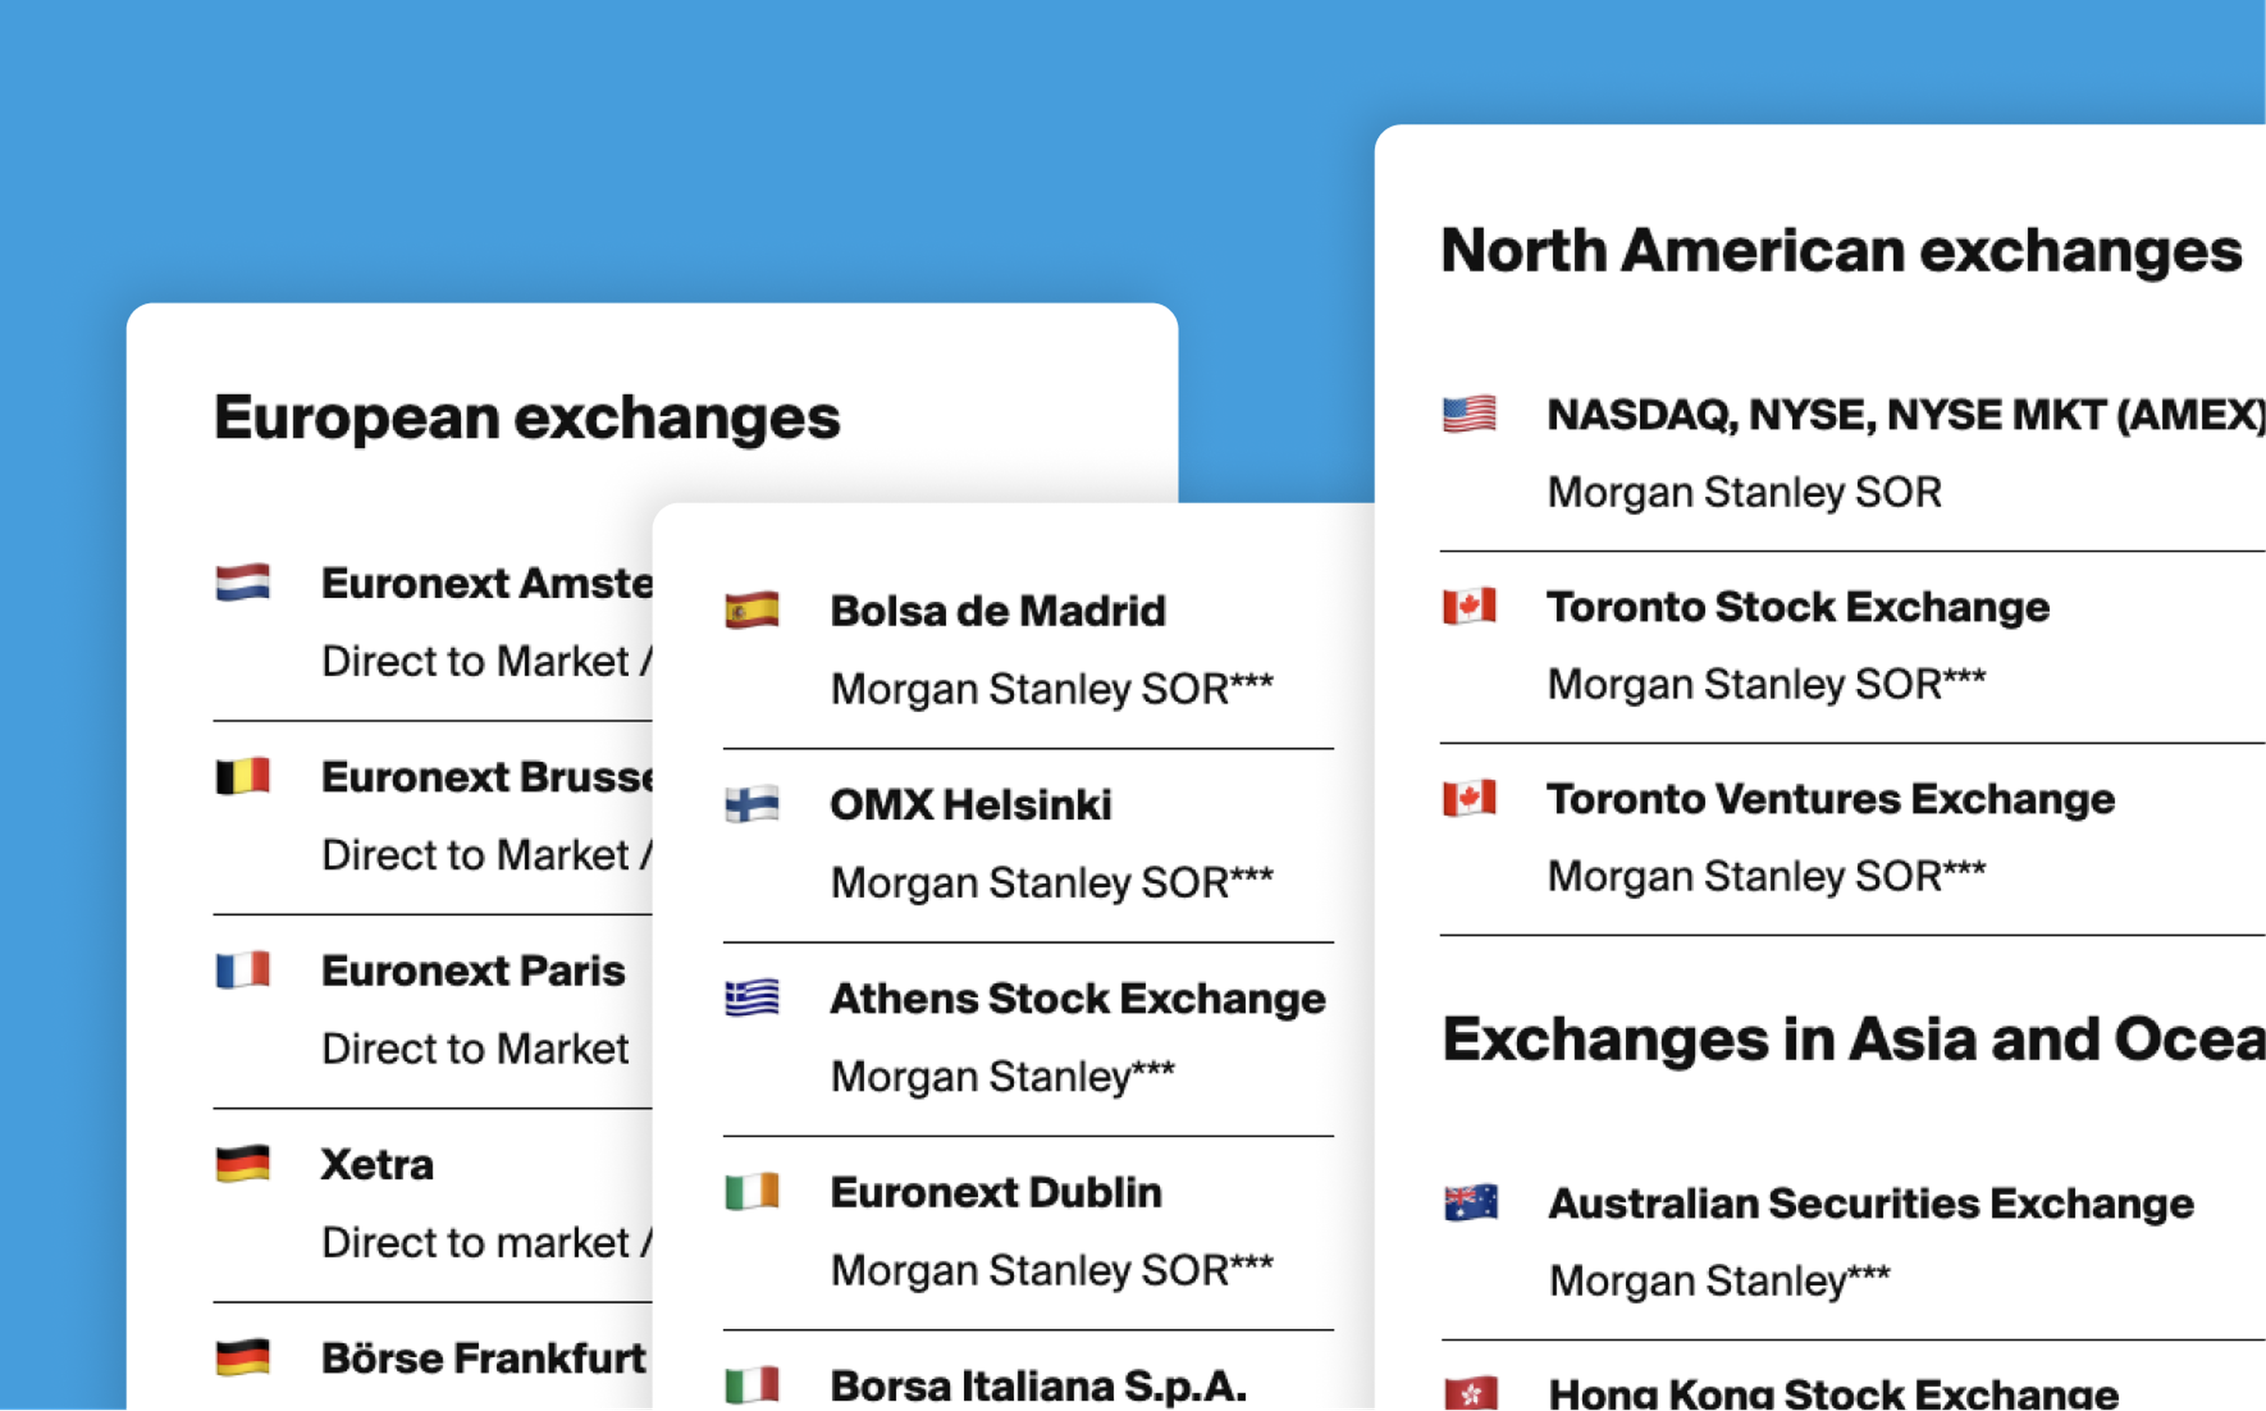Select Toronto Ventures Exchange title
The image size is (2266, 1411).
pyautogui.click(x=1831, y=799)
